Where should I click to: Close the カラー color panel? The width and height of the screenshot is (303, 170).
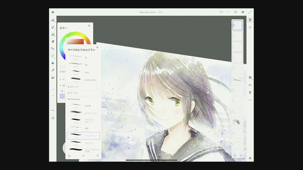89,26
